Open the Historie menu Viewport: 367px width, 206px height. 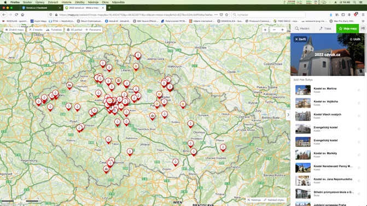66,2
